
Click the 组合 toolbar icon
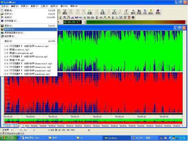click(x=151, y=12)
